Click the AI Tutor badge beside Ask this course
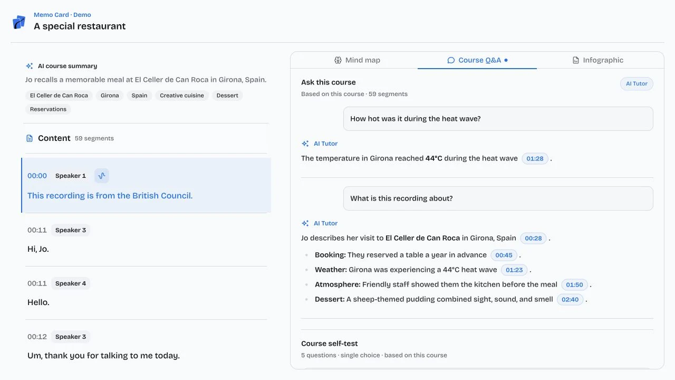This screenshot has width=675, height=380. (x=637, y=83)
